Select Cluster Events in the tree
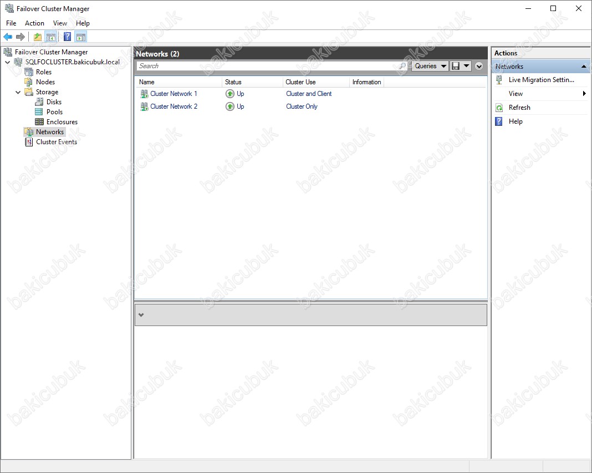The height and width of the screenshot is (473, 592). point(57,141)
